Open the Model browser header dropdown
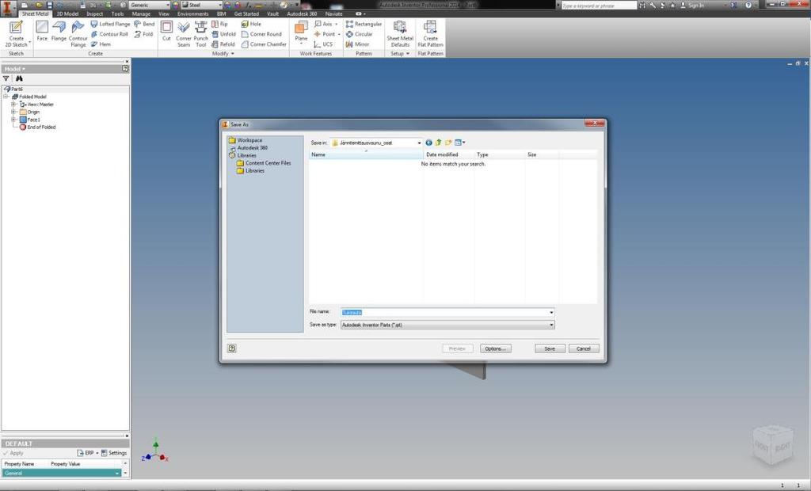Screen dimensions: 811x491 tap(14, 69)
